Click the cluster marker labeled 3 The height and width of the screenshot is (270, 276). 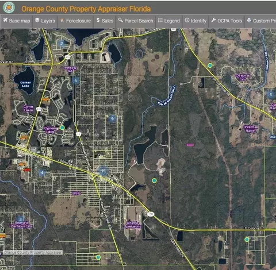(20, 219)
